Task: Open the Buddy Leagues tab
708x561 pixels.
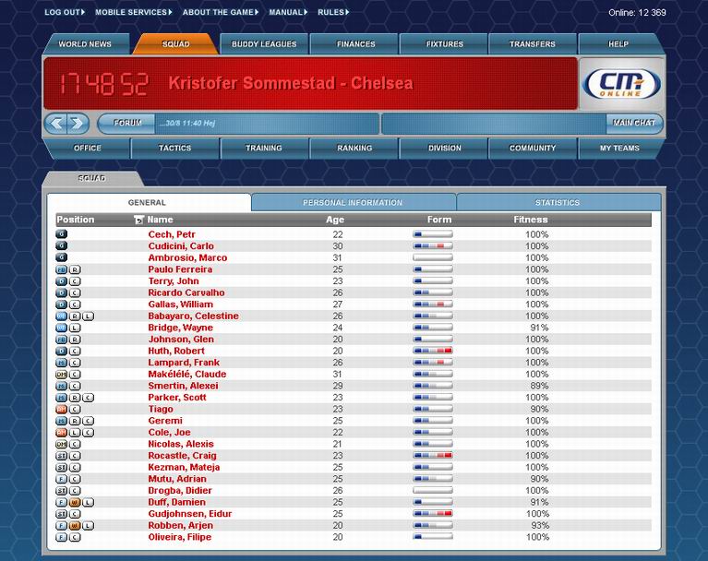Action: [x=264, y=44]
